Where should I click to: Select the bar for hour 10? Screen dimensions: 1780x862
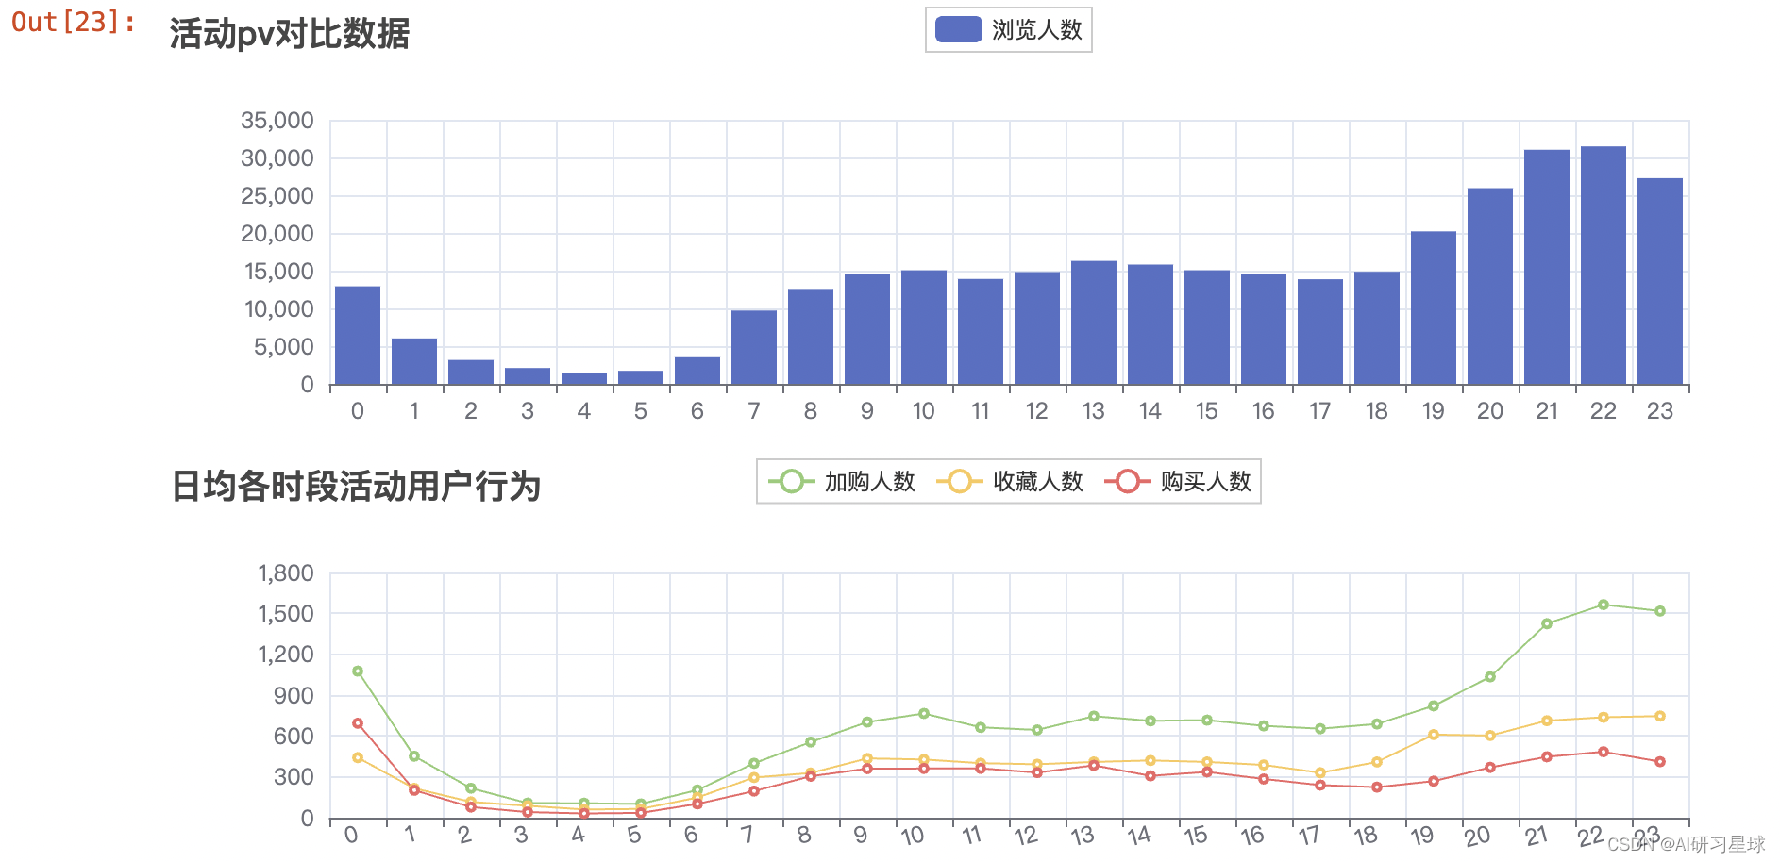[x=924, y=327]
